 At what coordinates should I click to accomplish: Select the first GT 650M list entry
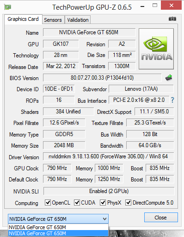pos(58,227)
